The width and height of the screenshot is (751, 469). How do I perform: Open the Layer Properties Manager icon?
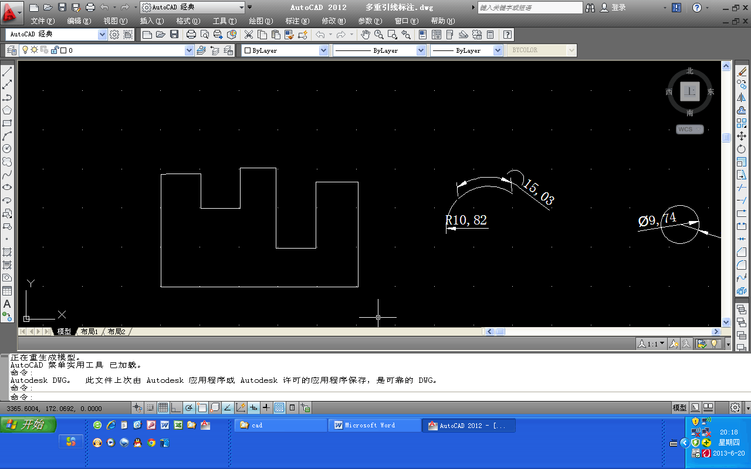tap(12, 50)
